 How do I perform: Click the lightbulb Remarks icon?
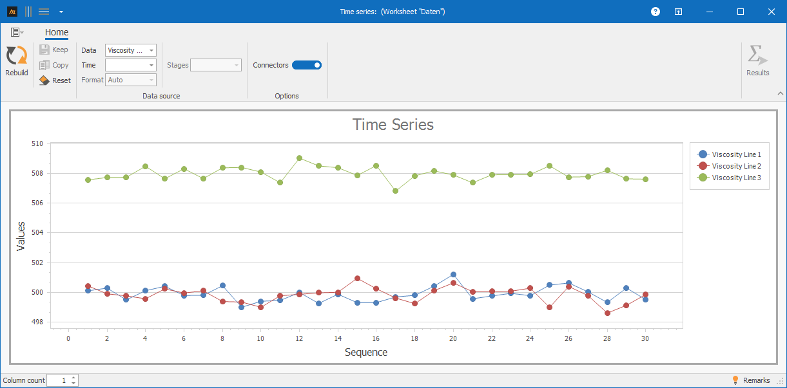735,380
